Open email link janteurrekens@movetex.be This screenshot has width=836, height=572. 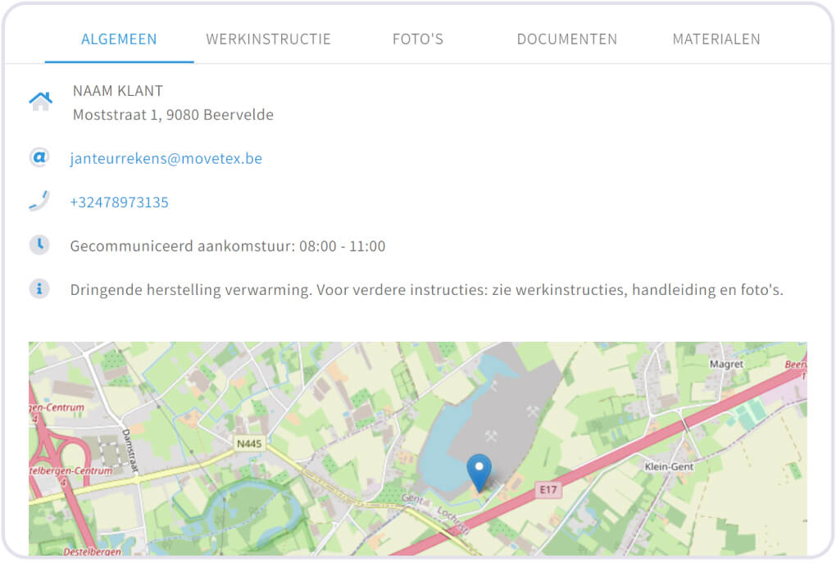tap(166, 158)
